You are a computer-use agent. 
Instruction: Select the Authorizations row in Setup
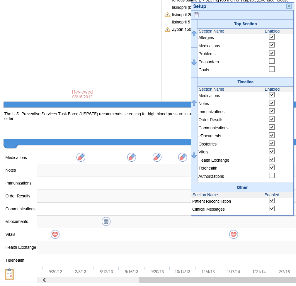(x=245, y=176)
